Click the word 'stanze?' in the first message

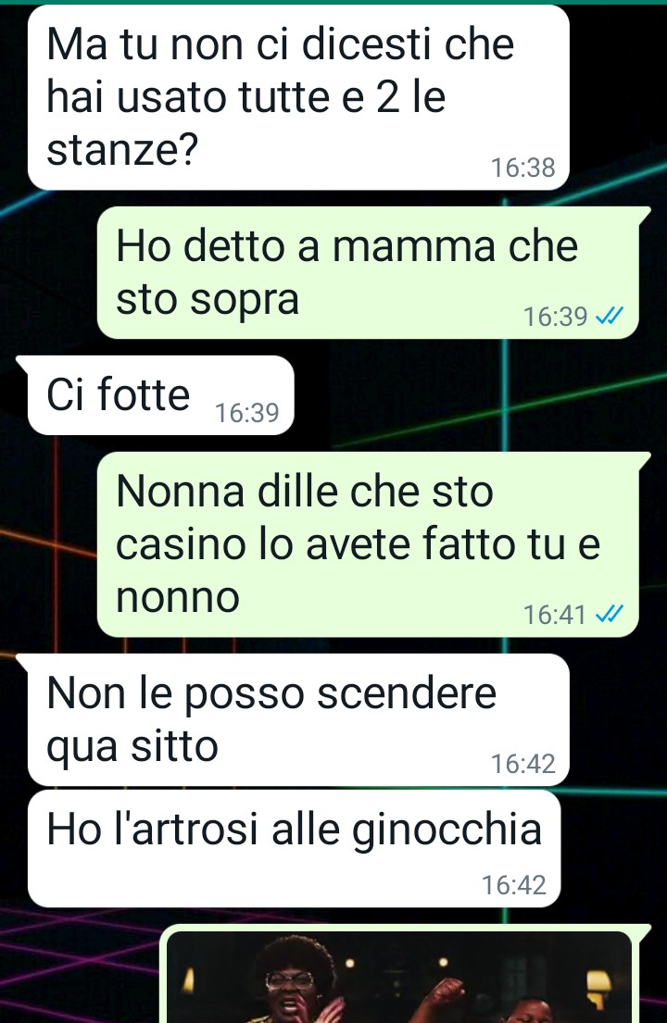pos(122,150)
